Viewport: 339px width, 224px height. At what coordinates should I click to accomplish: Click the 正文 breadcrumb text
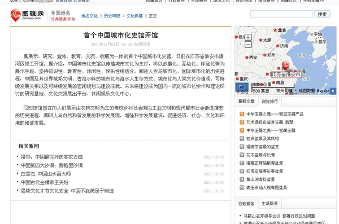(153, 16)
